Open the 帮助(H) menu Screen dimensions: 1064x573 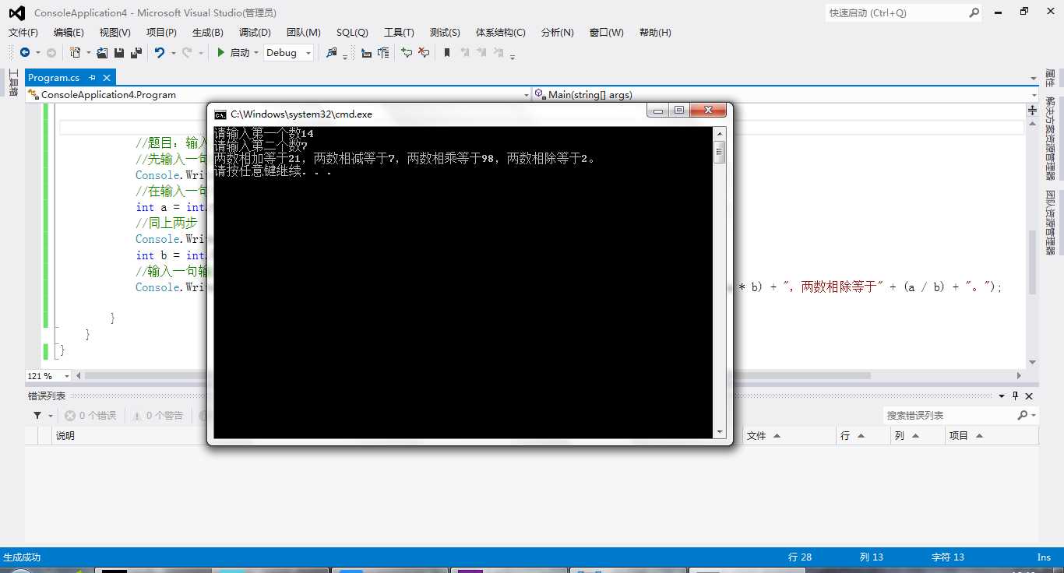[655, 32]
